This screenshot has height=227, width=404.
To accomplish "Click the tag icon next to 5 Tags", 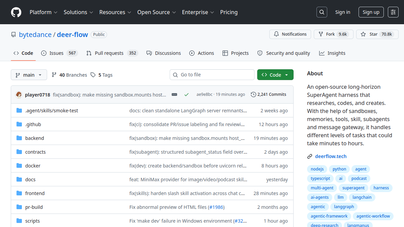I will (x=93, y=75).
